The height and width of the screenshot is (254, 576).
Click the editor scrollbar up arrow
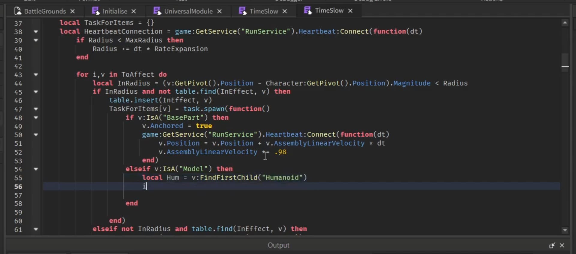click(x=565, y=23)
